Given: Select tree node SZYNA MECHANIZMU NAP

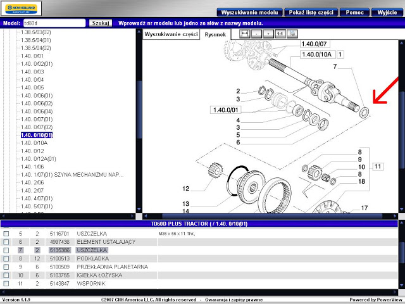Looking at the screenshot, I should [x=70, y=174].
